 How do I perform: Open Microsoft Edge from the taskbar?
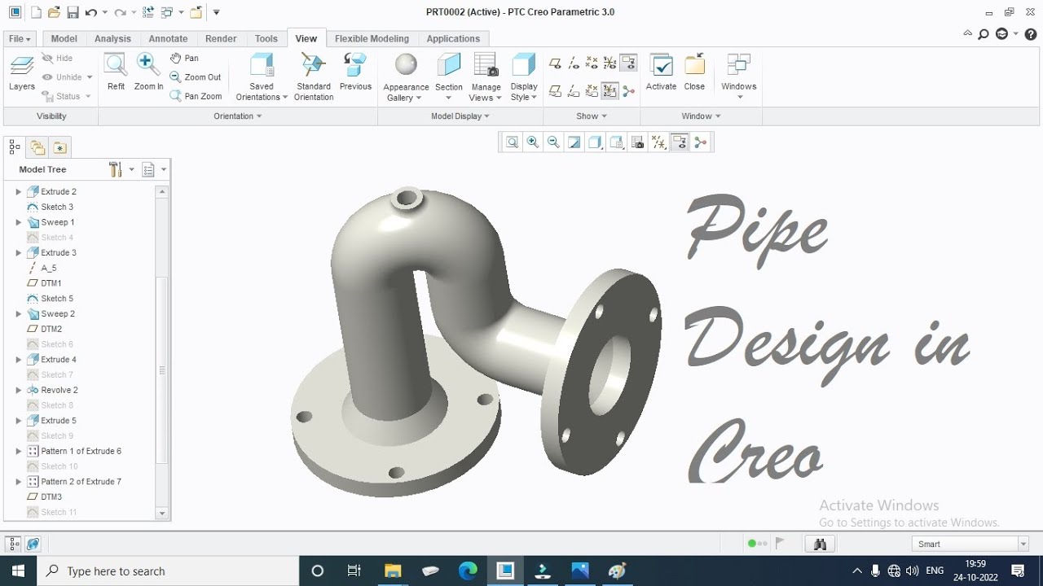pyautogui.click(x=468, y=571)
